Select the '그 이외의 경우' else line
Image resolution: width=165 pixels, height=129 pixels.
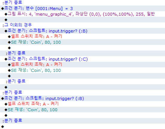coord(82,25)
